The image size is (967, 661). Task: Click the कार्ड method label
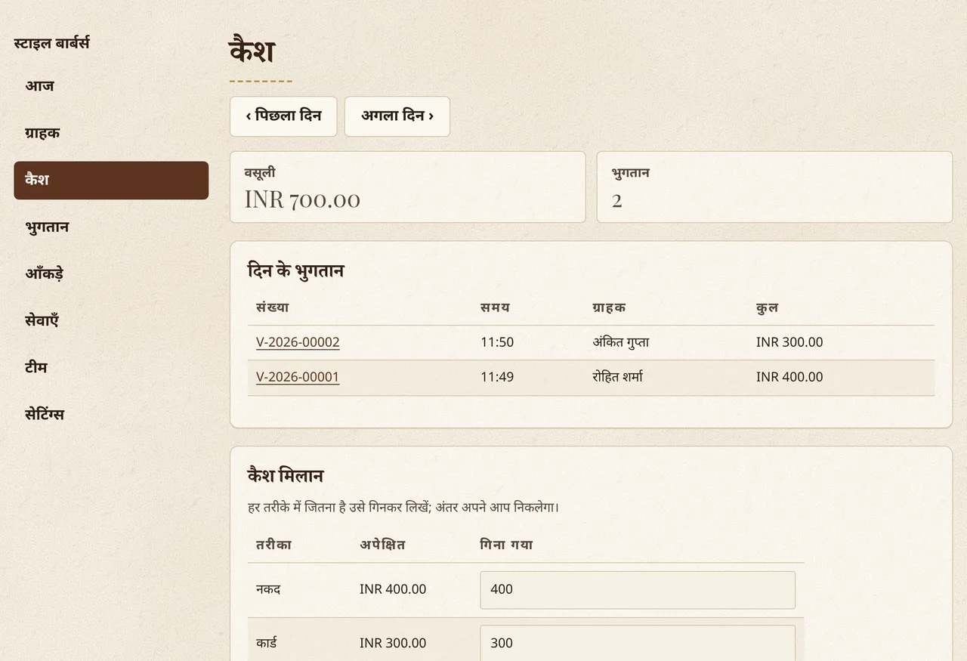(267, 644)
